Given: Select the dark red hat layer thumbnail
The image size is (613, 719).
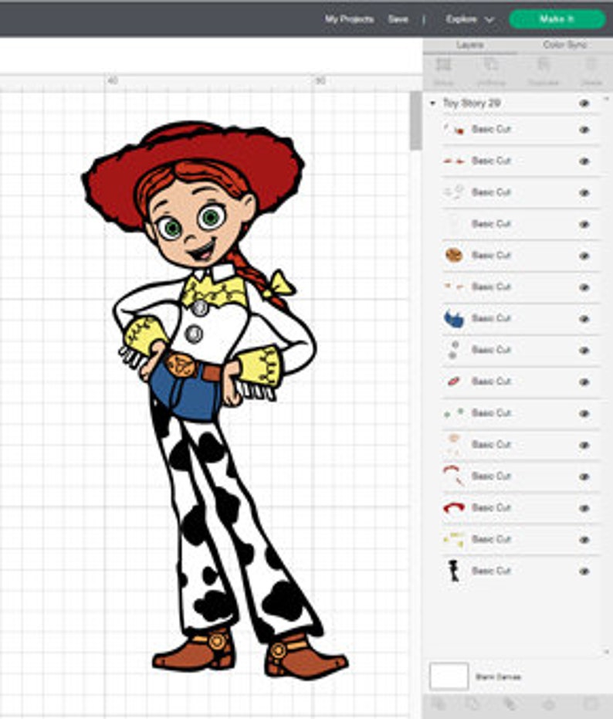Looking at the screenshot, I should tap(454, 507).
